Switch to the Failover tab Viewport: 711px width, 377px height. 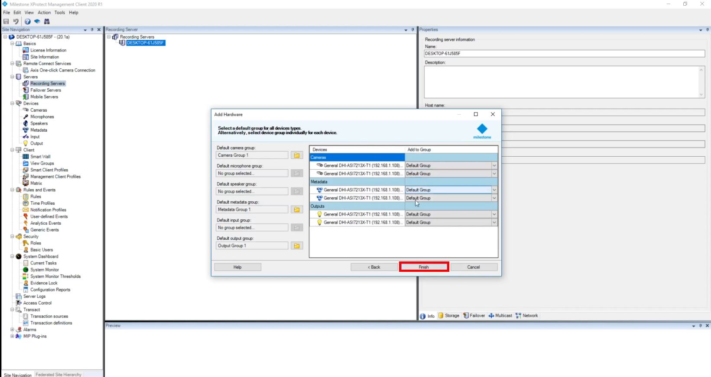click(x=474, y=316)
